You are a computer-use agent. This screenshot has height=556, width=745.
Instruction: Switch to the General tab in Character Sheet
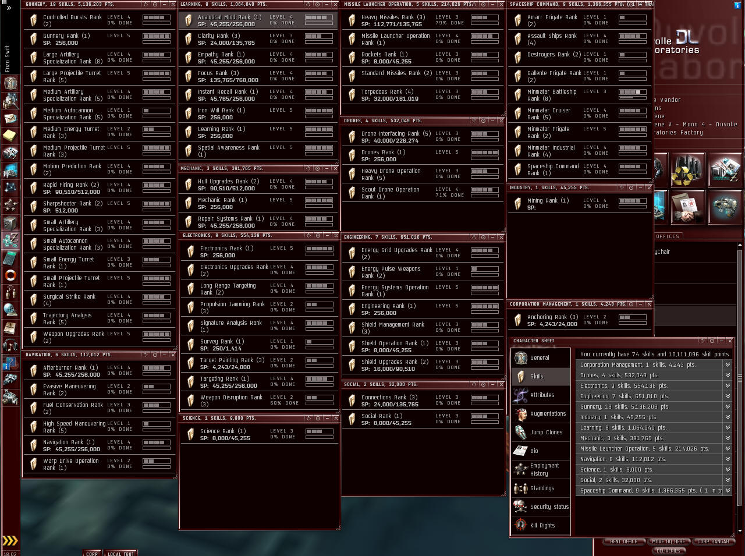(541, 357)
